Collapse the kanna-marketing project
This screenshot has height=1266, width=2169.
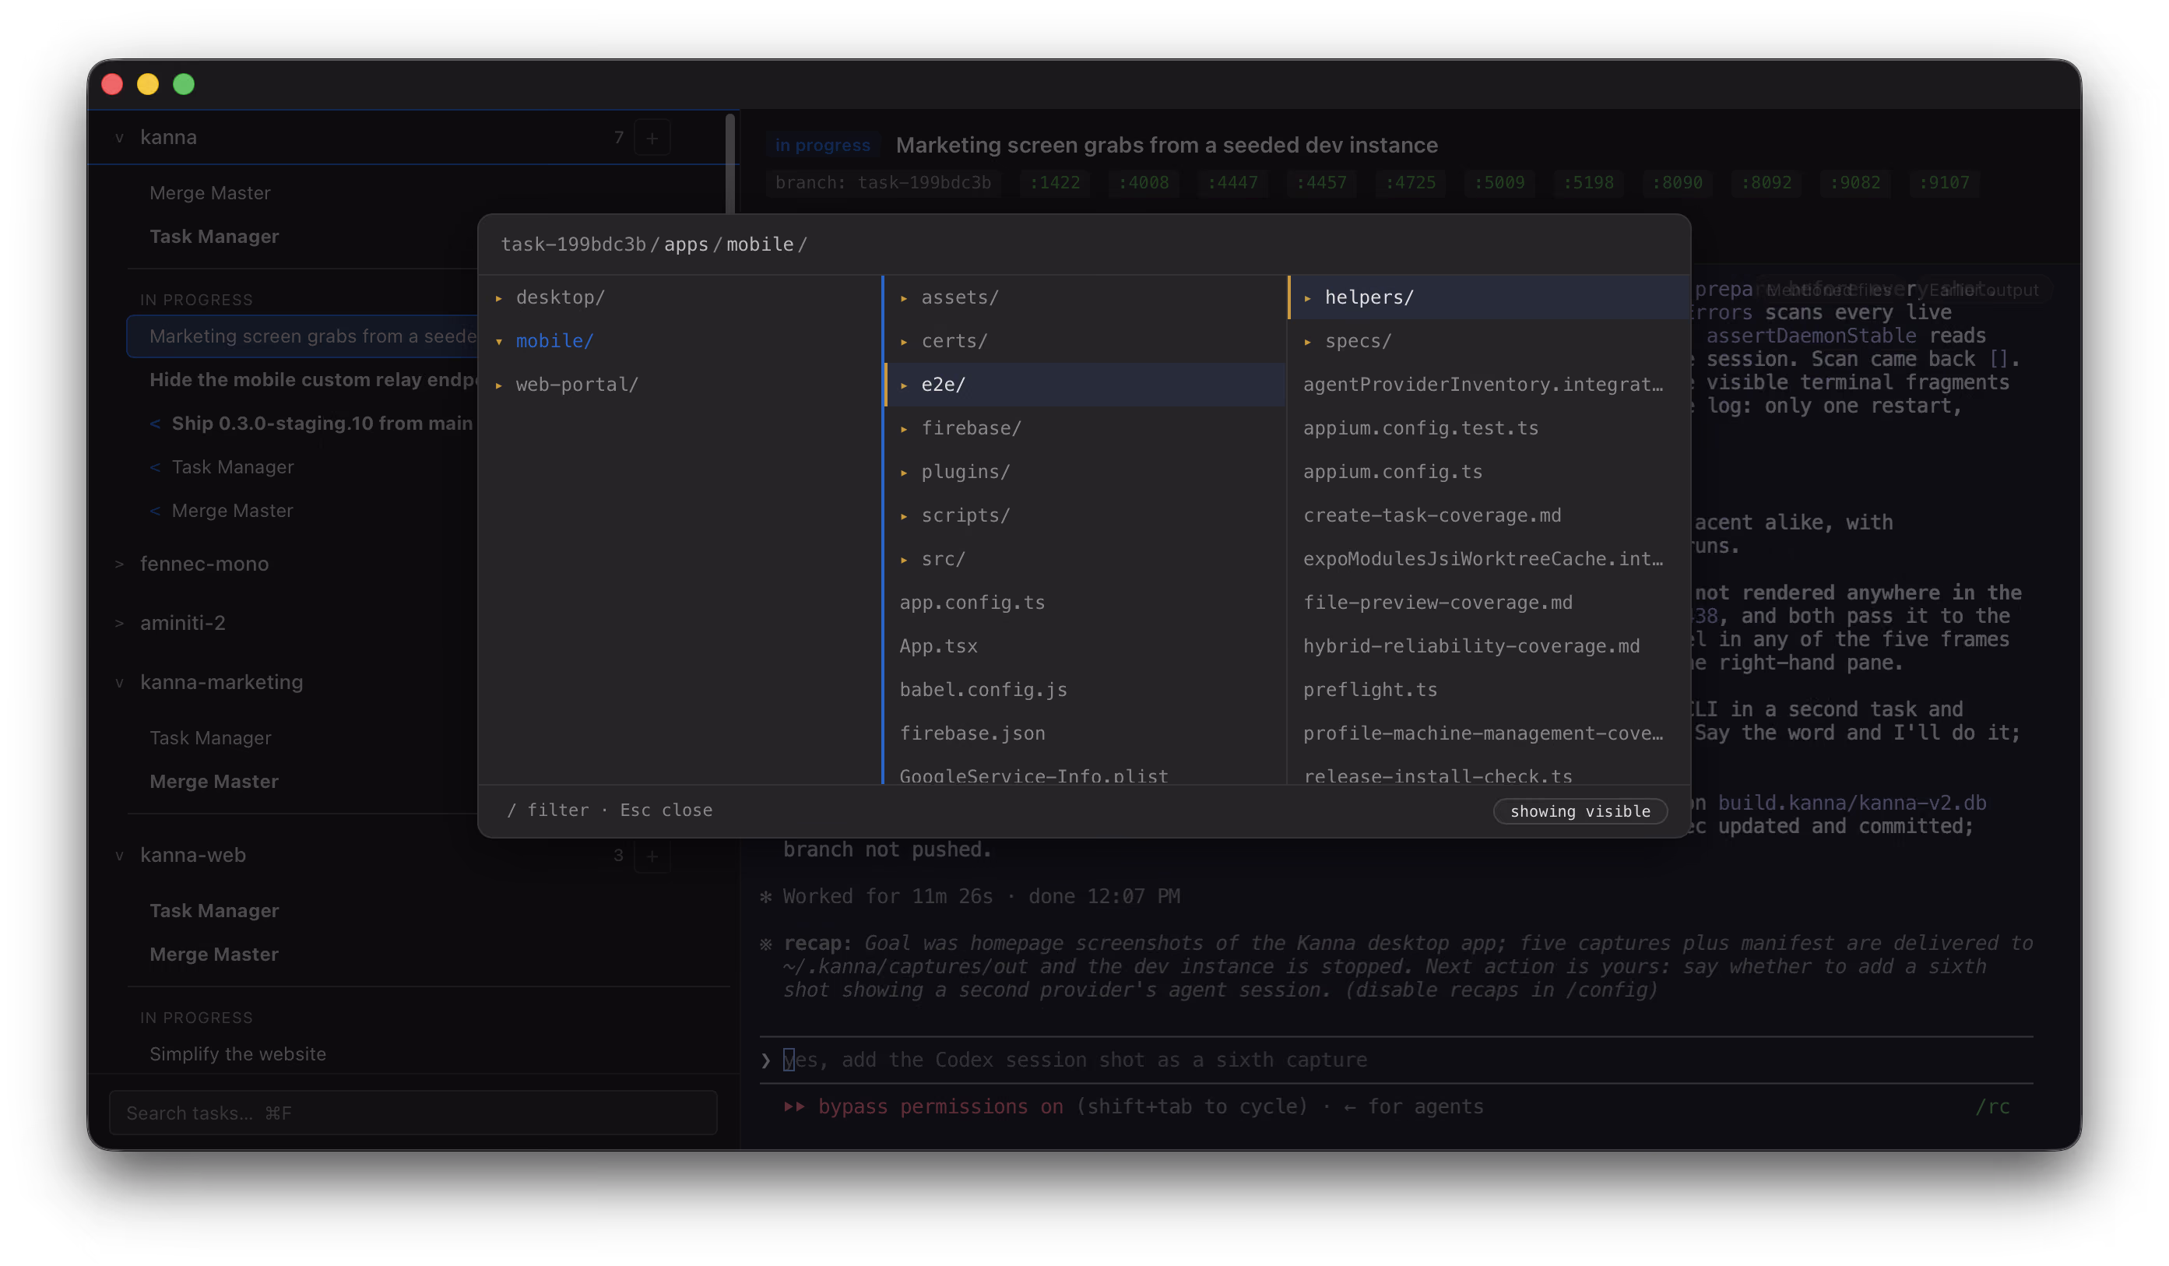click(x=120, y=683)
